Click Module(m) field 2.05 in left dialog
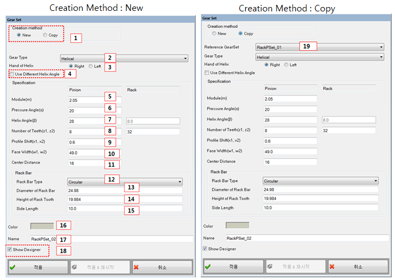The width and height of the screenshot is (395, 280). coord(95,100)
